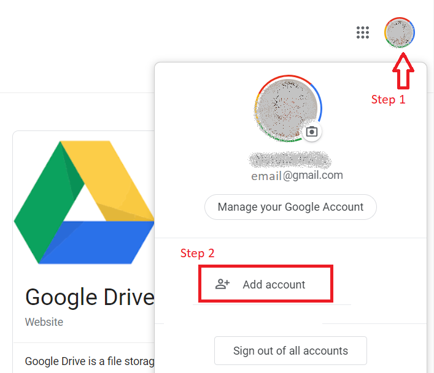Click the email@gmail.com address
The width and height of the screenshot is (434, 373).
[297, 176]
